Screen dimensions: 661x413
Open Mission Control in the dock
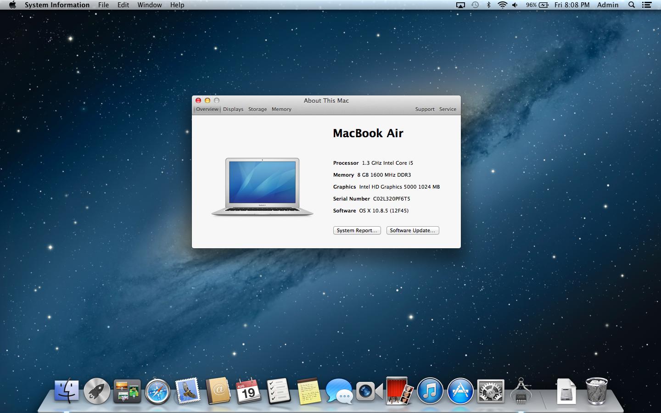[x=127, y=391]
